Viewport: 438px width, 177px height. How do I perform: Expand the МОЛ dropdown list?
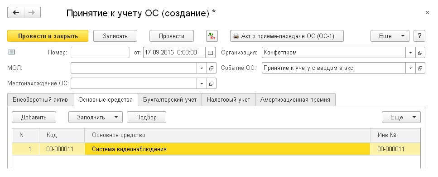(x=202, y=68)
